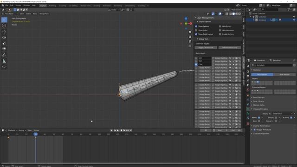Open the Object properties tab icon

tap(248, 96)
